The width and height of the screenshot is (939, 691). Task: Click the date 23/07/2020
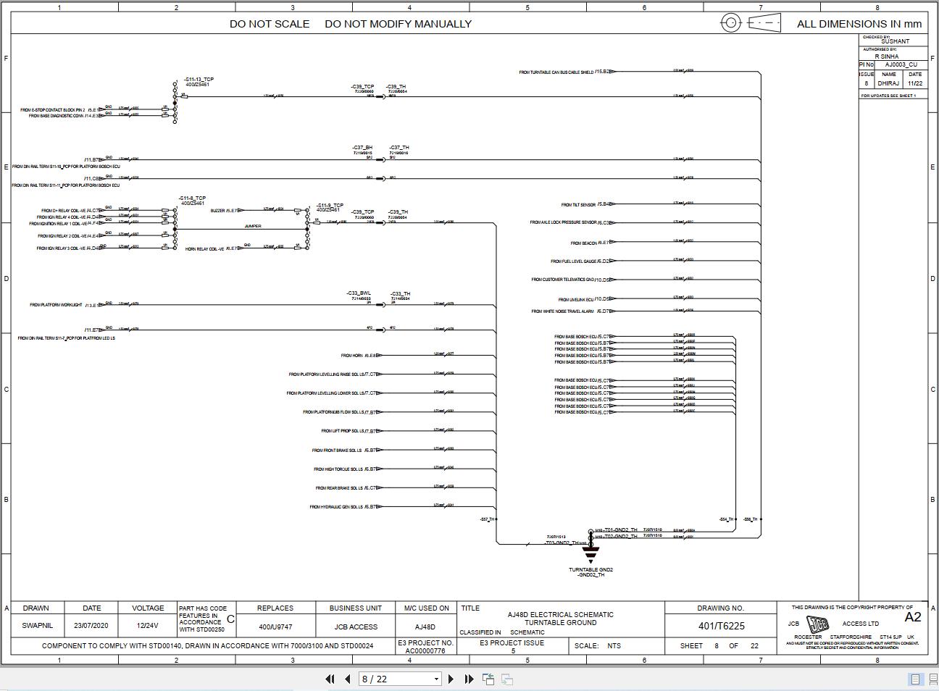(x=91, y=626)
